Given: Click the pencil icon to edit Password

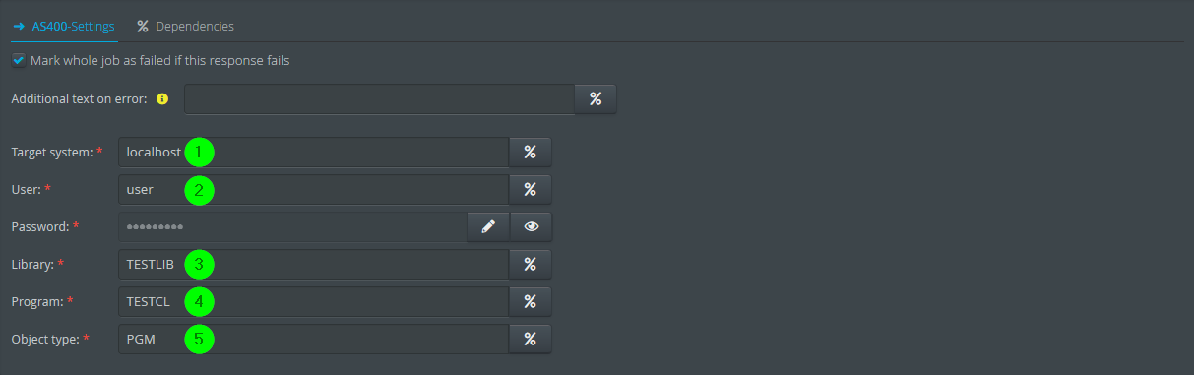Looking at the screenshot, I should tap(488, 227).
